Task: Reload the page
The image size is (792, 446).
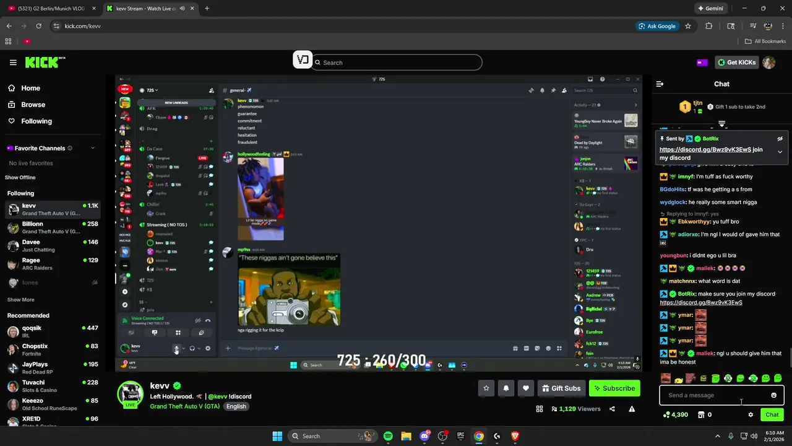Action: pos(38,26)
